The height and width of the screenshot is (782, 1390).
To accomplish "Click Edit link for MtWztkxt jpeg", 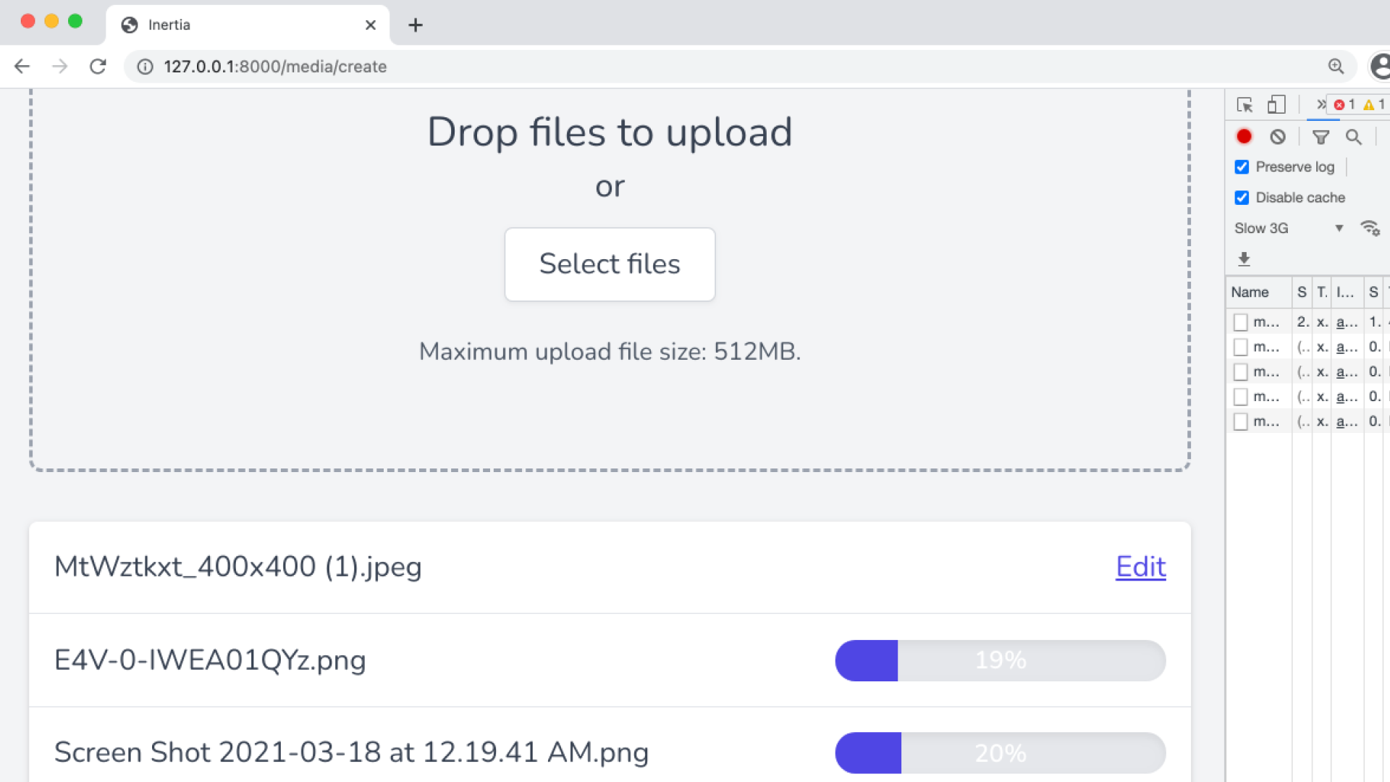I will pos(1140,567).
